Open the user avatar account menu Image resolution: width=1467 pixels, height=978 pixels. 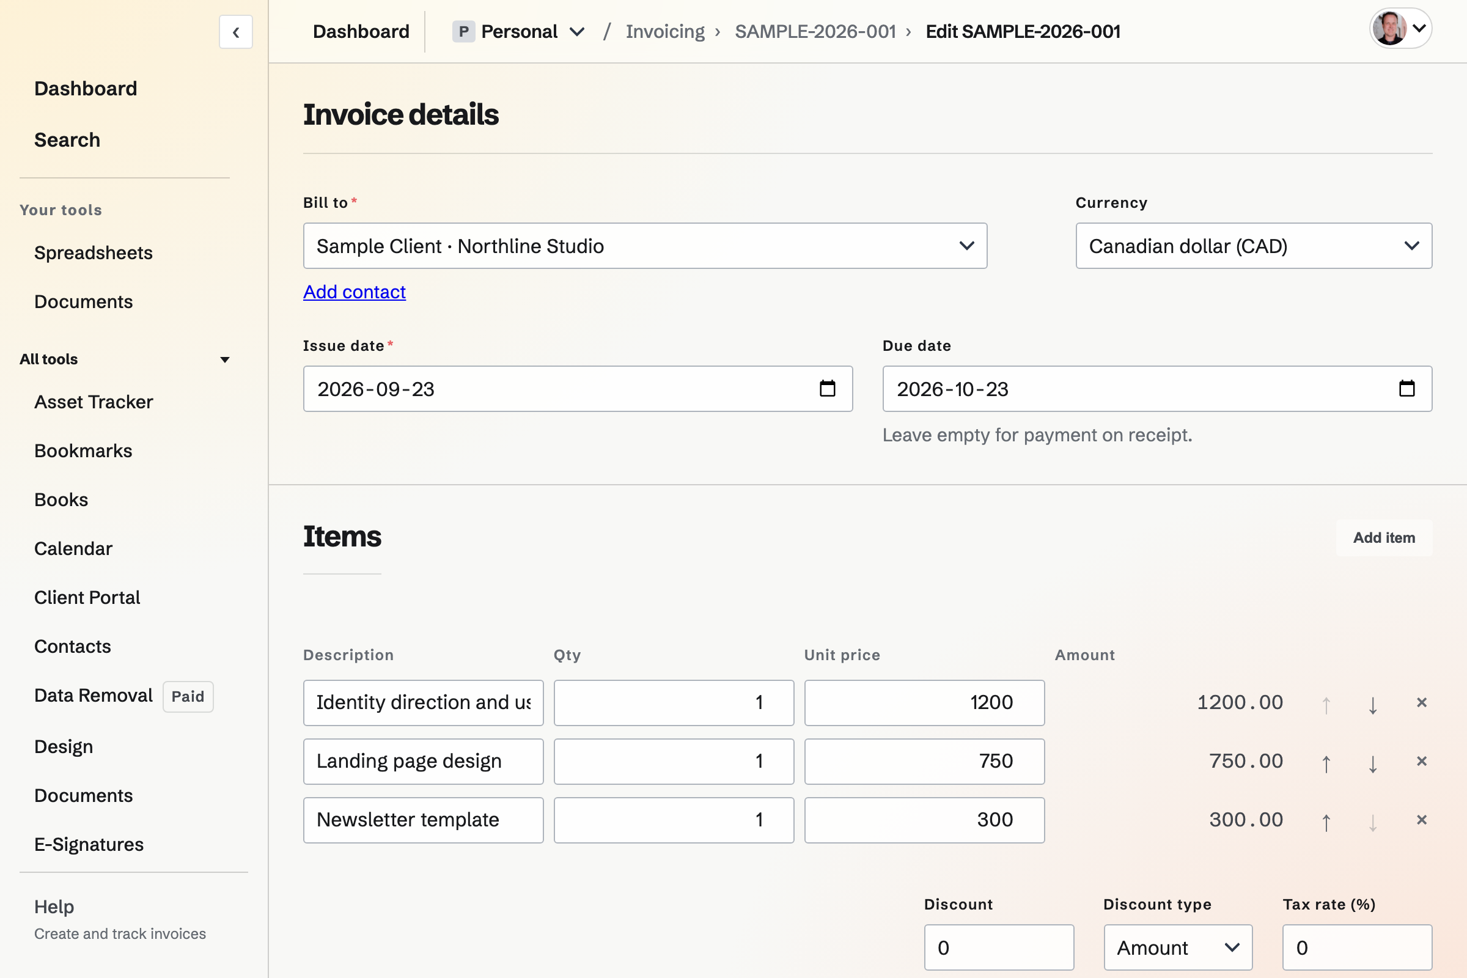pos(1400,29)
